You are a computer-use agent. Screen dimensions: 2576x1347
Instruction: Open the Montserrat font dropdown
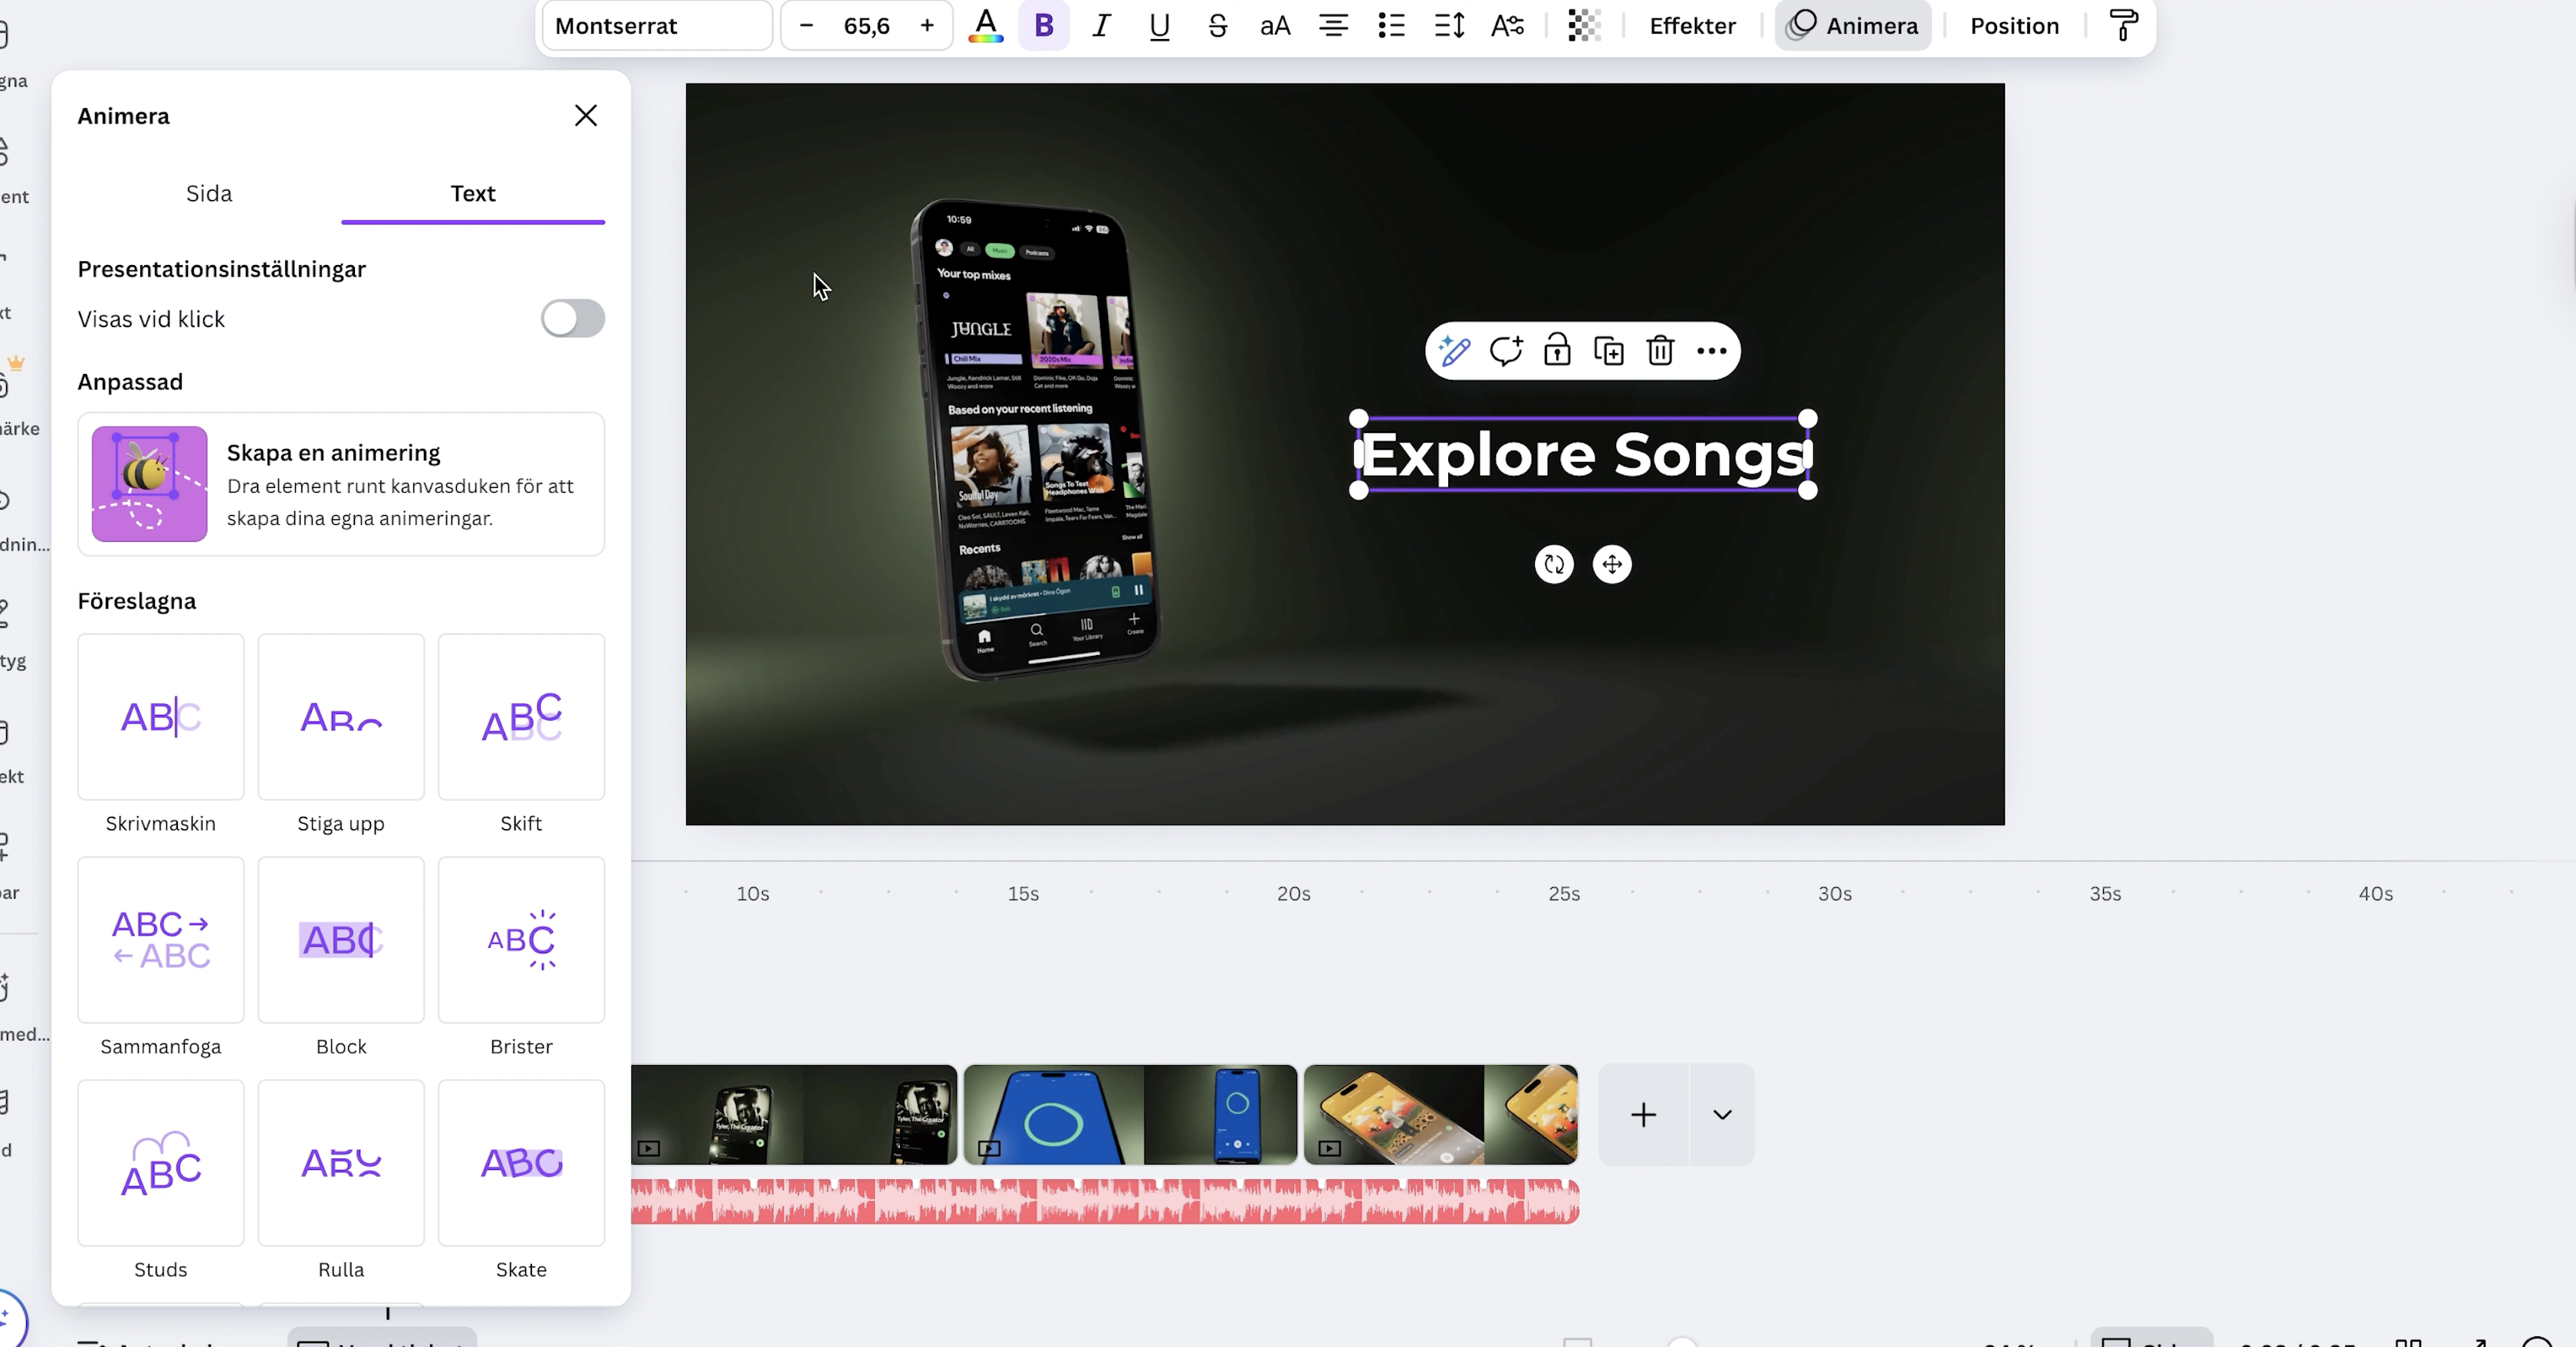point(656,26)
